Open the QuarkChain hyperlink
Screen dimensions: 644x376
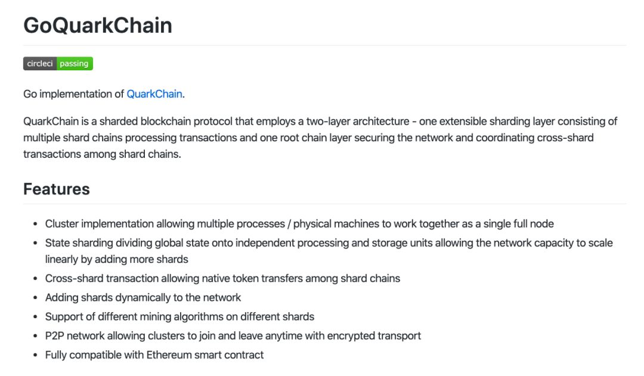tap(154, 94)
